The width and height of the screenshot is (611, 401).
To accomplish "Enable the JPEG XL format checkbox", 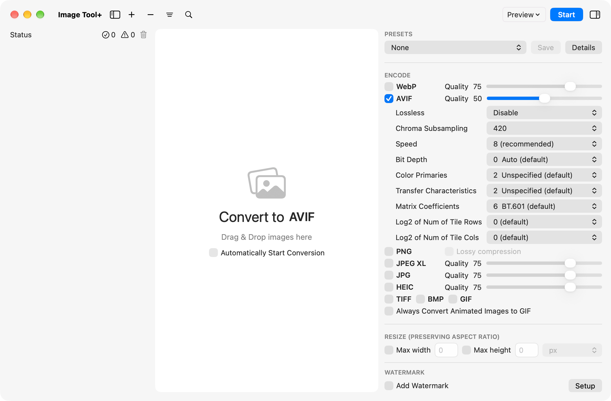I will 389,263.
